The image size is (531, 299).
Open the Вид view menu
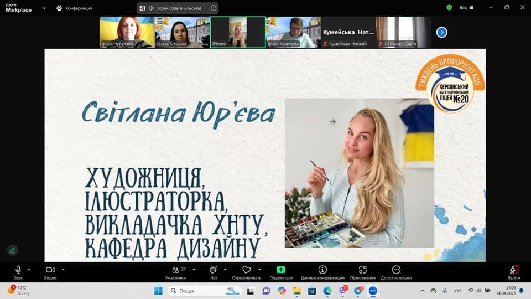(466, 8)
